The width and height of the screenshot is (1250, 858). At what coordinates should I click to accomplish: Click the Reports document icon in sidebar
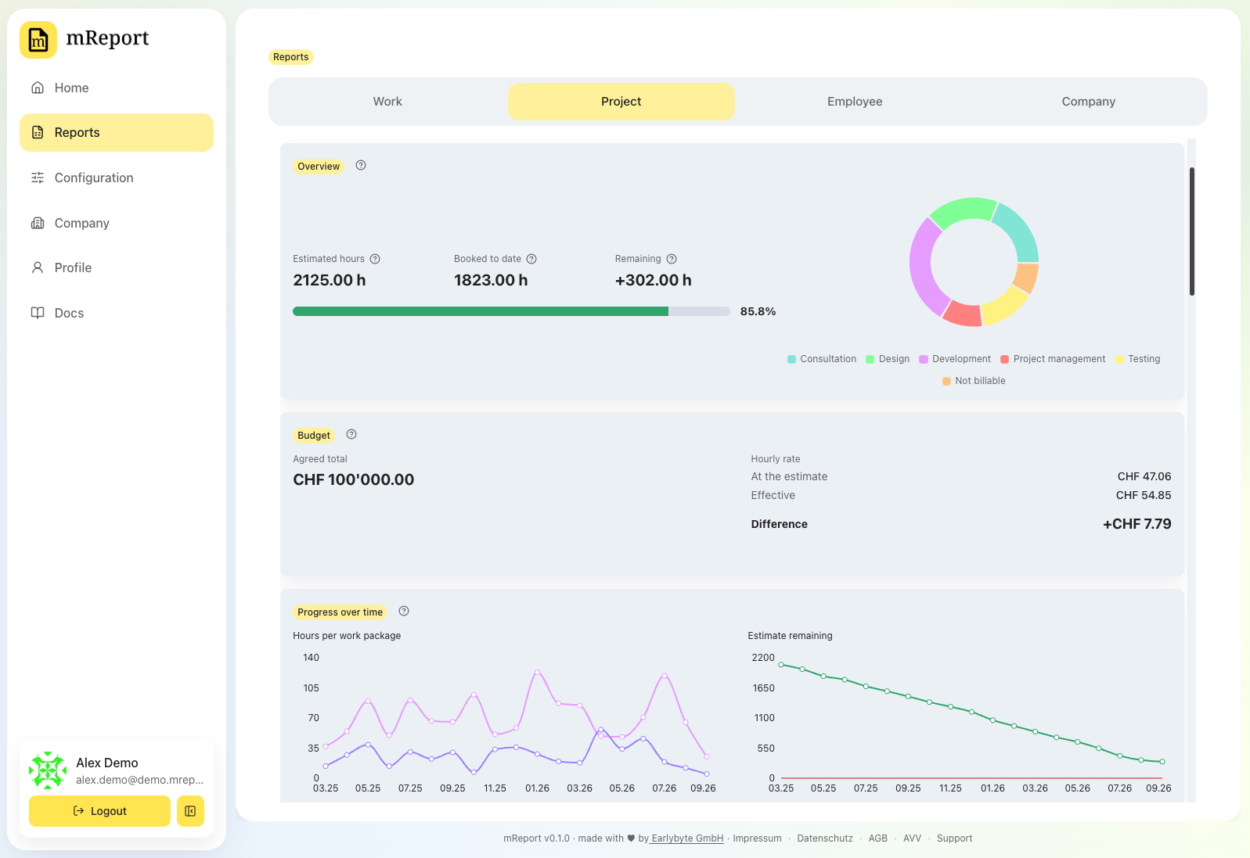click(38, 132)
